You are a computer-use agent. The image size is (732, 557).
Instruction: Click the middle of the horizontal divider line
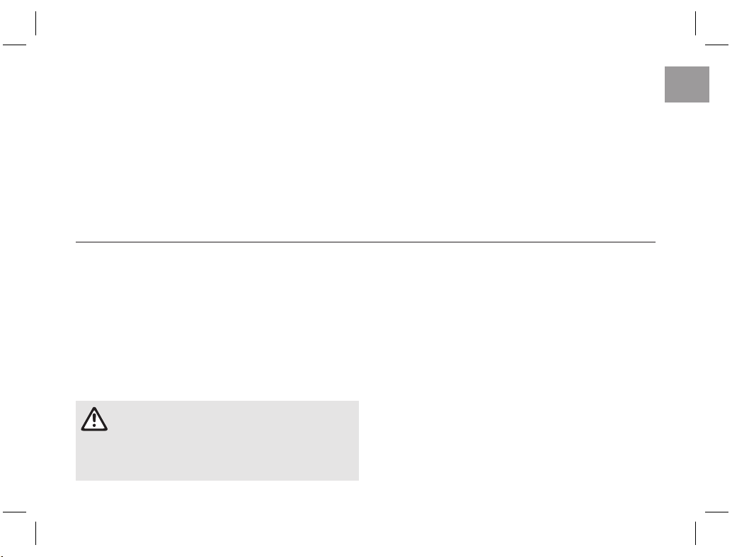click(365, 242)
